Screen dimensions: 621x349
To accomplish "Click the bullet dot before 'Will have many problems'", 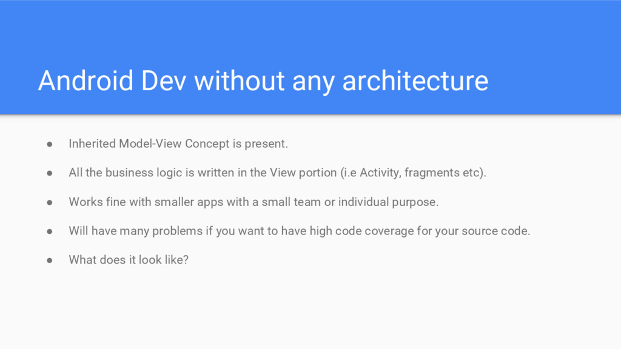I will coord(50,231).
